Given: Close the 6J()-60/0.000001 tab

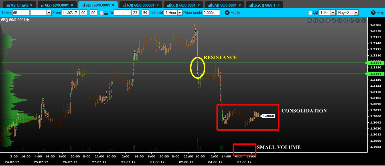Looking at the screenshot, I should pyautogui.click(x=158, y=5).
